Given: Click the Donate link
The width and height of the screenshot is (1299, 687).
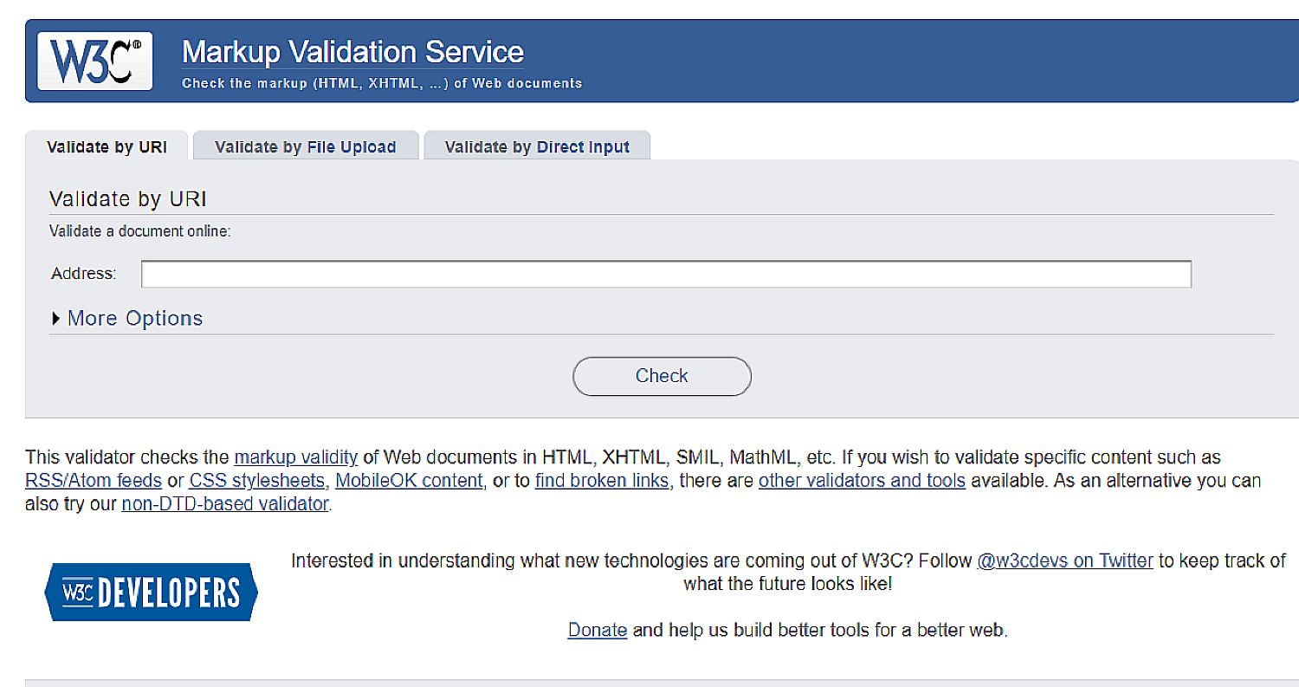Looking at the screenshot, I should click(598, 630).
